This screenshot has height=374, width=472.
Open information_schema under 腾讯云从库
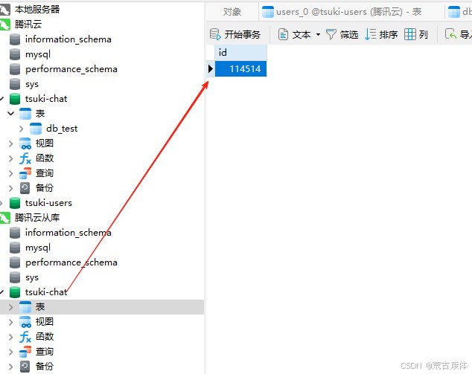[x=68, y=233]
